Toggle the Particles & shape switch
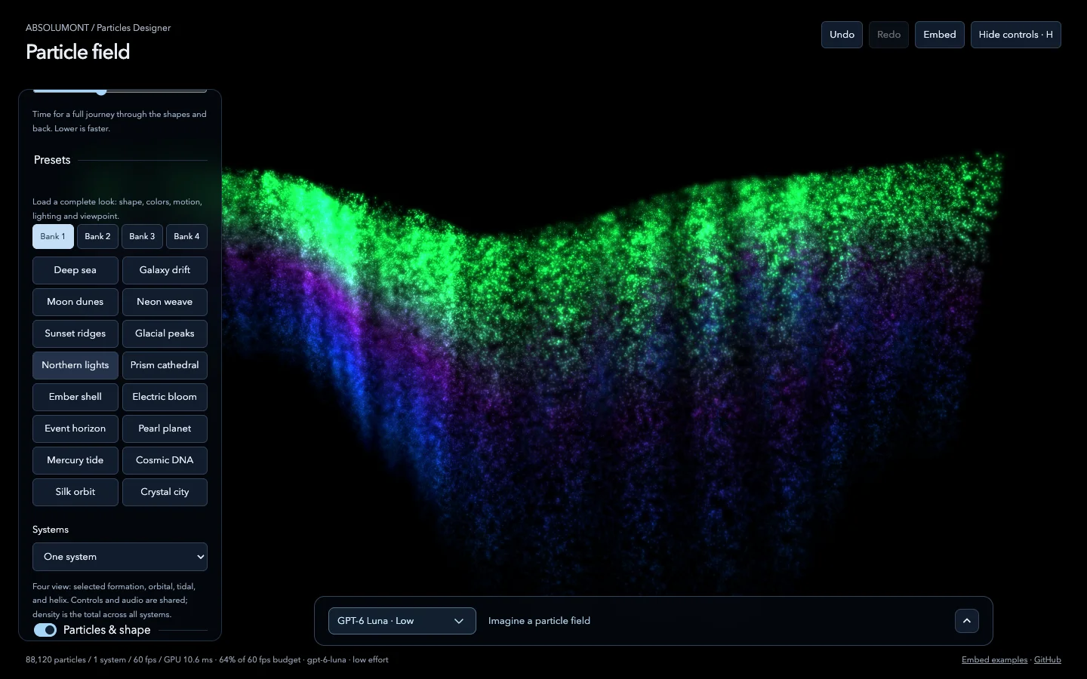 click(45, 630)
